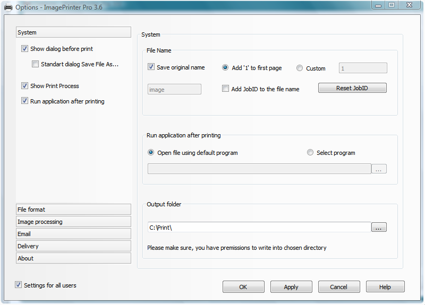
Task: Open the About section
Action: (73, 258)
